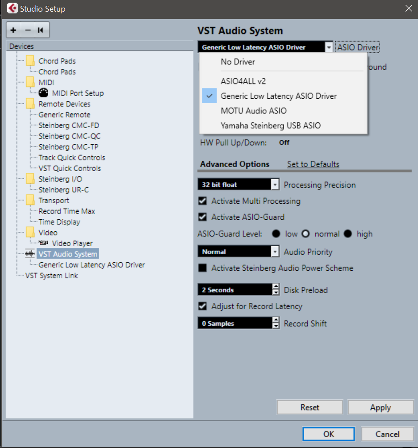The height and width of the screenshot is (448, 418).
Task: Click the Remote Devices folder icon
Action: 30,104
